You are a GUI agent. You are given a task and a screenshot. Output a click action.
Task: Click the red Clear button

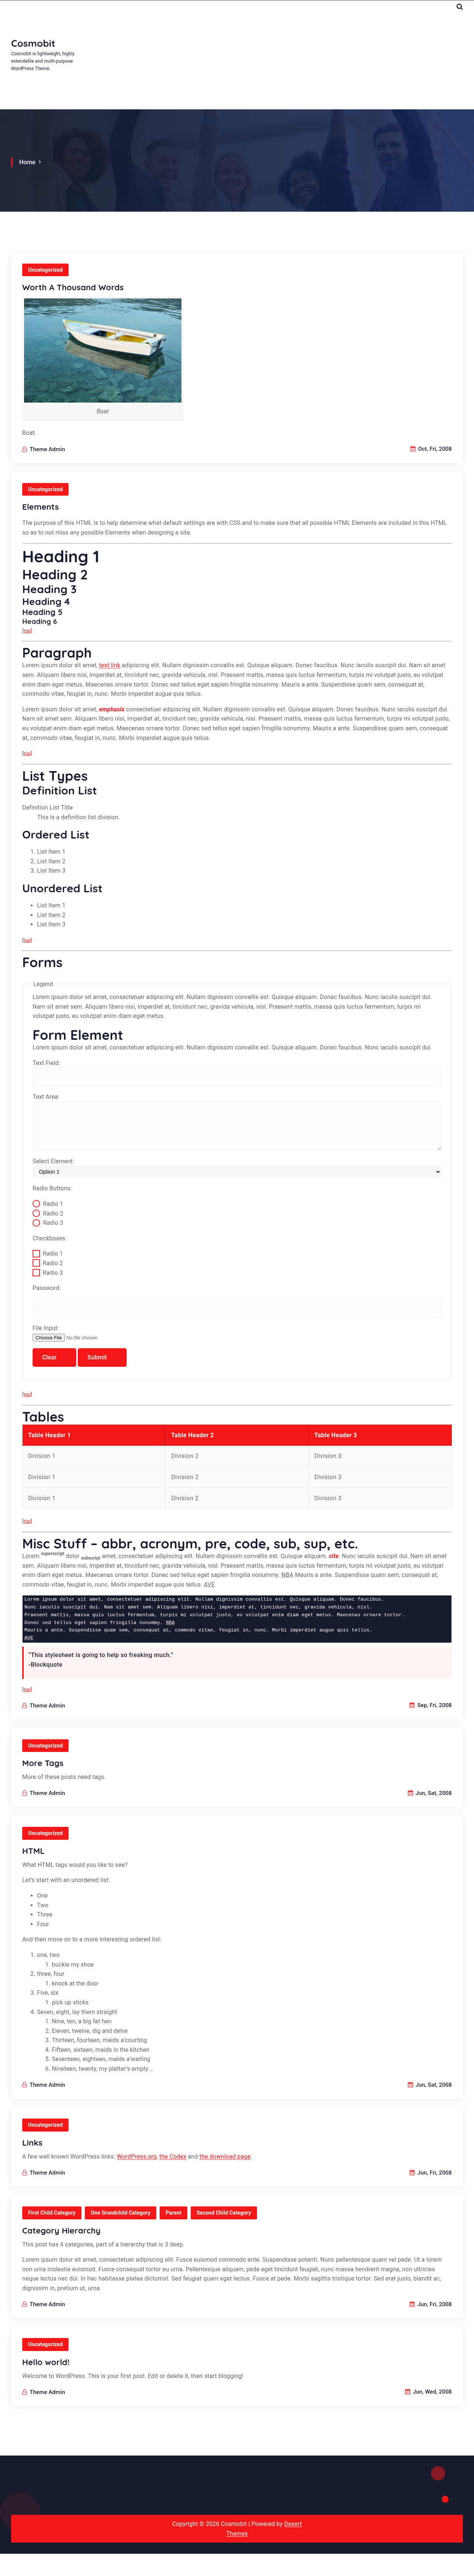54,1357
